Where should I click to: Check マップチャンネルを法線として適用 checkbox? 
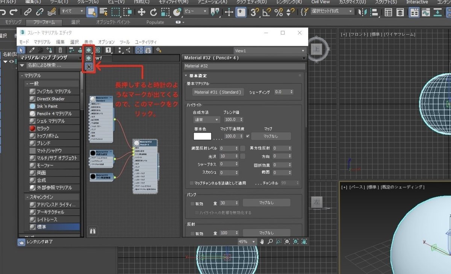pos(192,183)
